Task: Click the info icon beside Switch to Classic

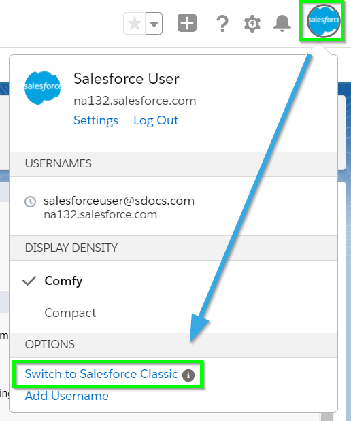Action: [x=188, y=375]
